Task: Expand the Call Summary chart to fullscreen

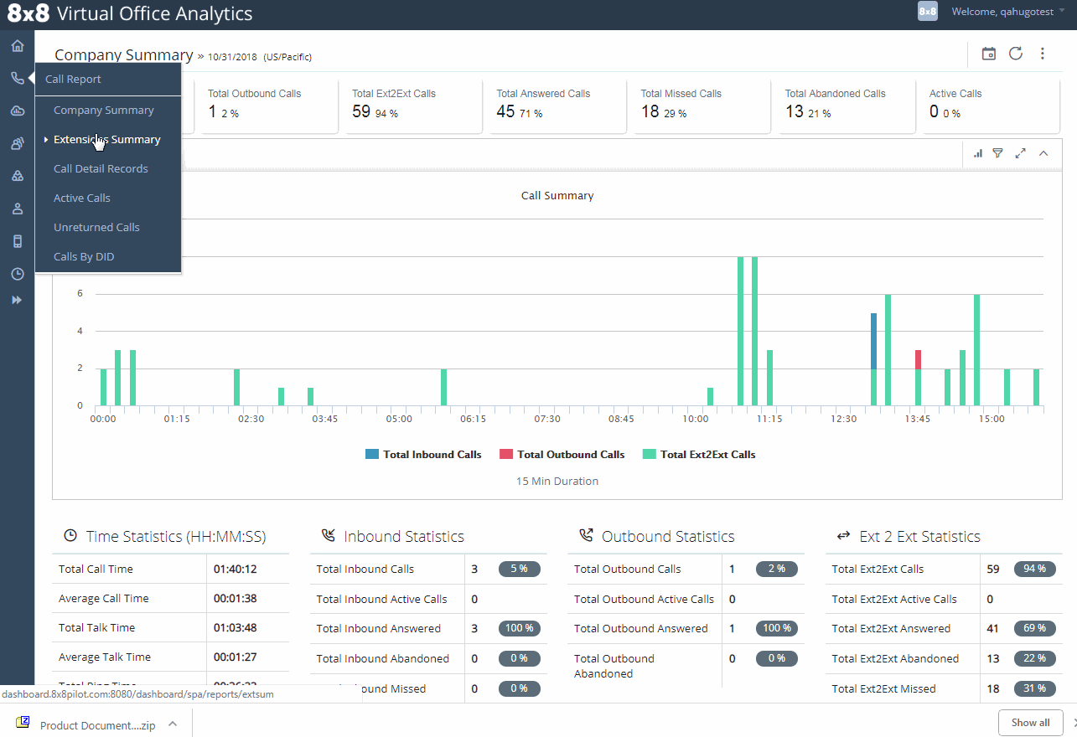Action: pos(1020,153)
